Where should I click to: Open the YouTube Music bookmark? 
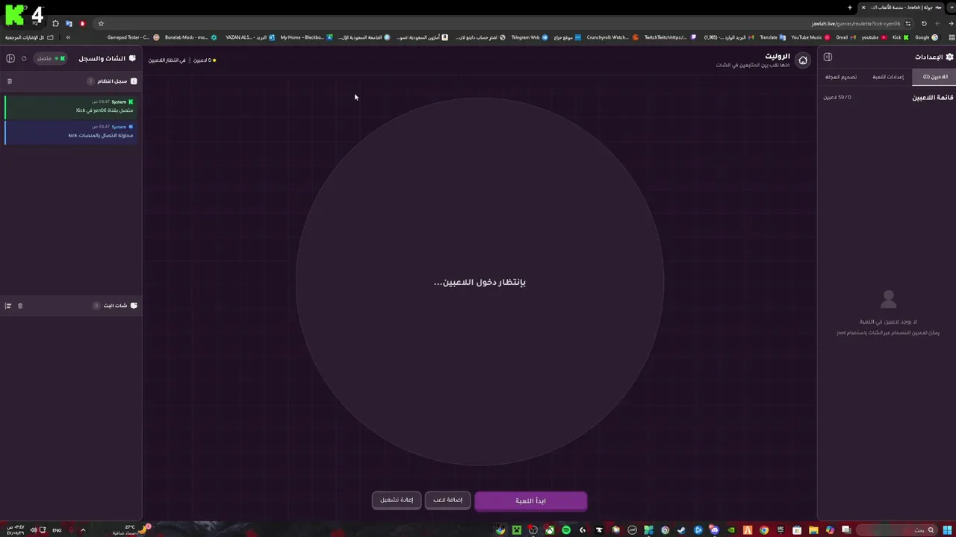pos(810,37)
